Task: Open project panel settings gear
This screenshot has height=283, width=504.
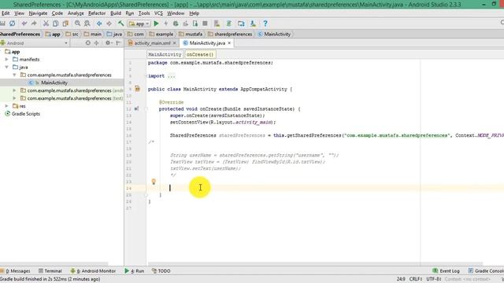Action: [x=108, y=43]
